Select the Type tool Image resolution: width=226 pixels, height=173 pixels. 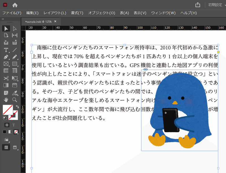tap(6, 50)
